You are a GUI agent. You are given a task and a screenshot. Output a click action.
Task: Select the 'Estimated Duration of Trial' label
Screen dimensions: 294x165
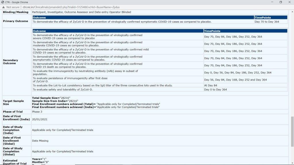(x=15, y=162)
